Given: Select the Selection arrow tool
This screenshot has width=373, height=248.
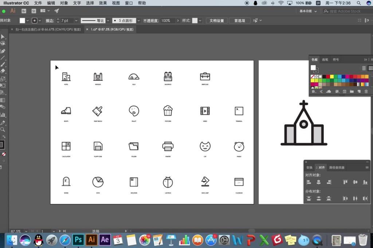Looking at the screenshot, I should click(3, 37).
